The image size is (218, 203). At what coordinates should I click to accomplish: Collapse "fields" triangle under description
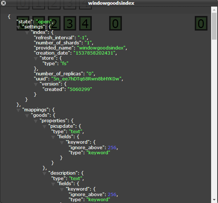pos(53,184)
